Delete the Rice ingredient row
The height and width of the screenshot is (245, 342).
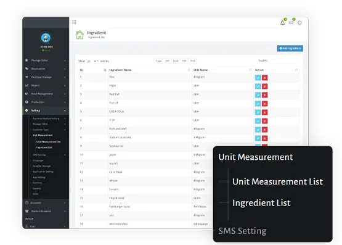tap(265, 78)
